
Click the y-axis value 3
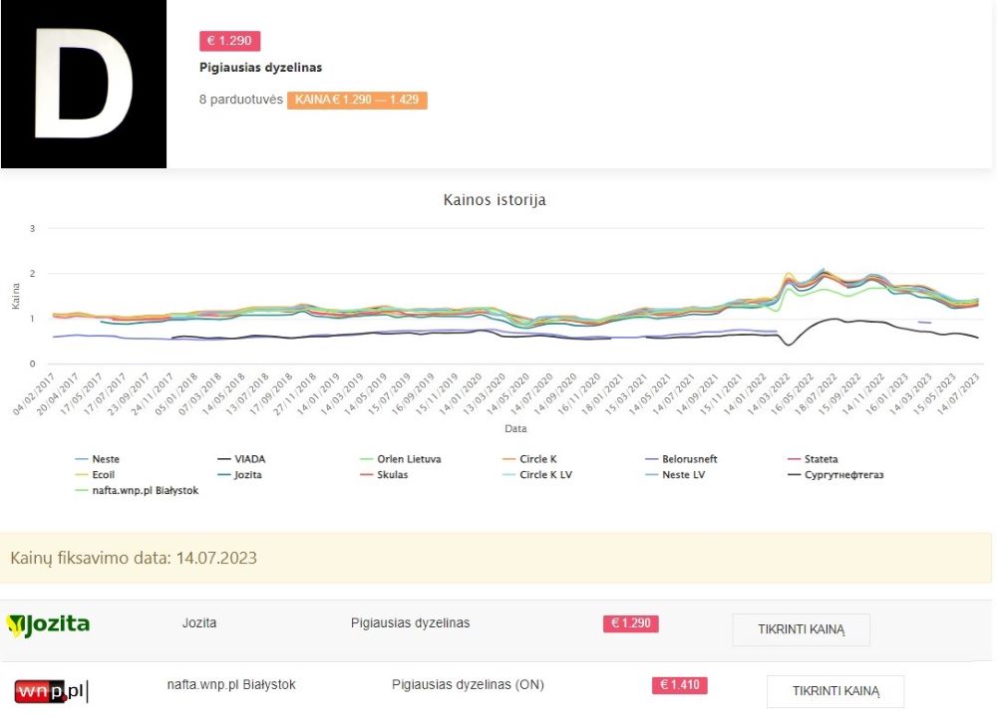(x=33, y=229)
